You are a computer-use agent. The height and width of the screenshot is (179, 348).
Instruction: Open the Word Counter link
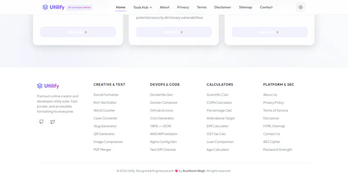coord(104,110)
